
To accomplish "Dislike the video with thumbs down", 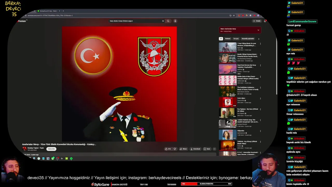I will (175, 149).
